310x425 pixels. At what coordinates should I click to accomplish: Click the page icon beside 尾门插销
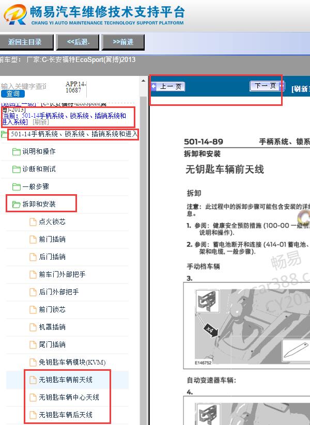click(x=33, y=345)
